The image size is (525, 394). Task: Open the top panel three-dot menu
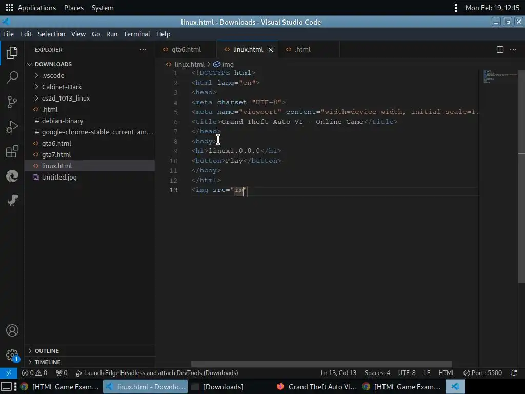tap(456, 7)
